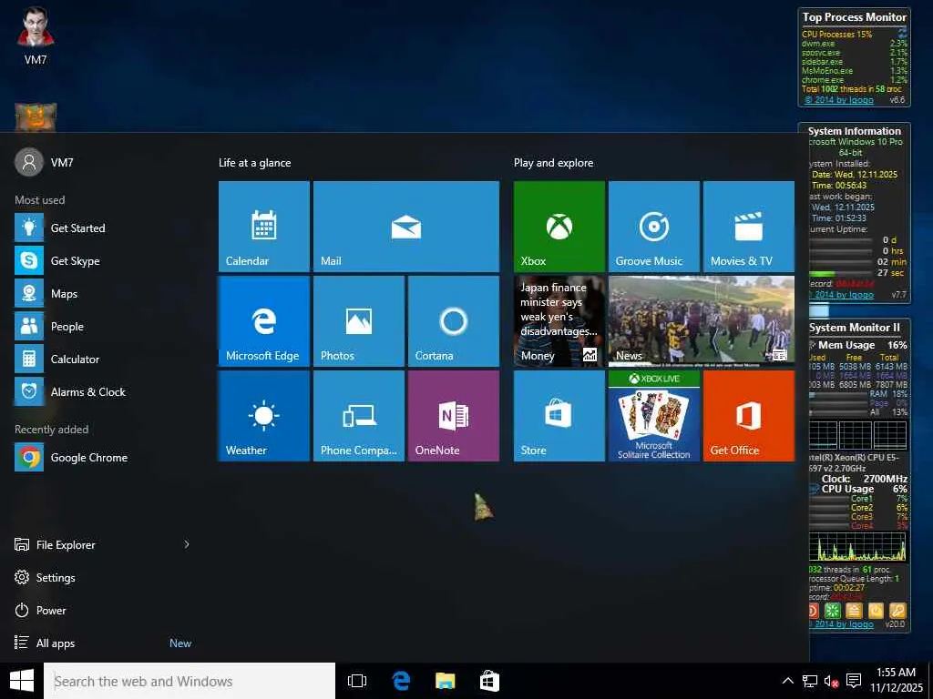Click the Play and explore group title
The height and width of the screenshot is (699, 933).
(x=553, y=163)
